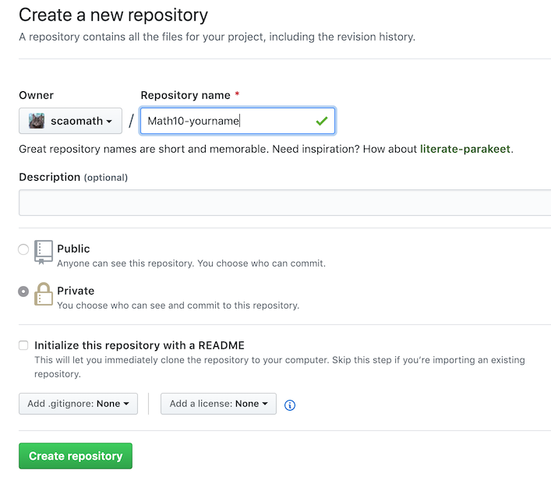Use the literate-parakeet name suggestion link
Screen dimensions: 551x484
point(465,149)
